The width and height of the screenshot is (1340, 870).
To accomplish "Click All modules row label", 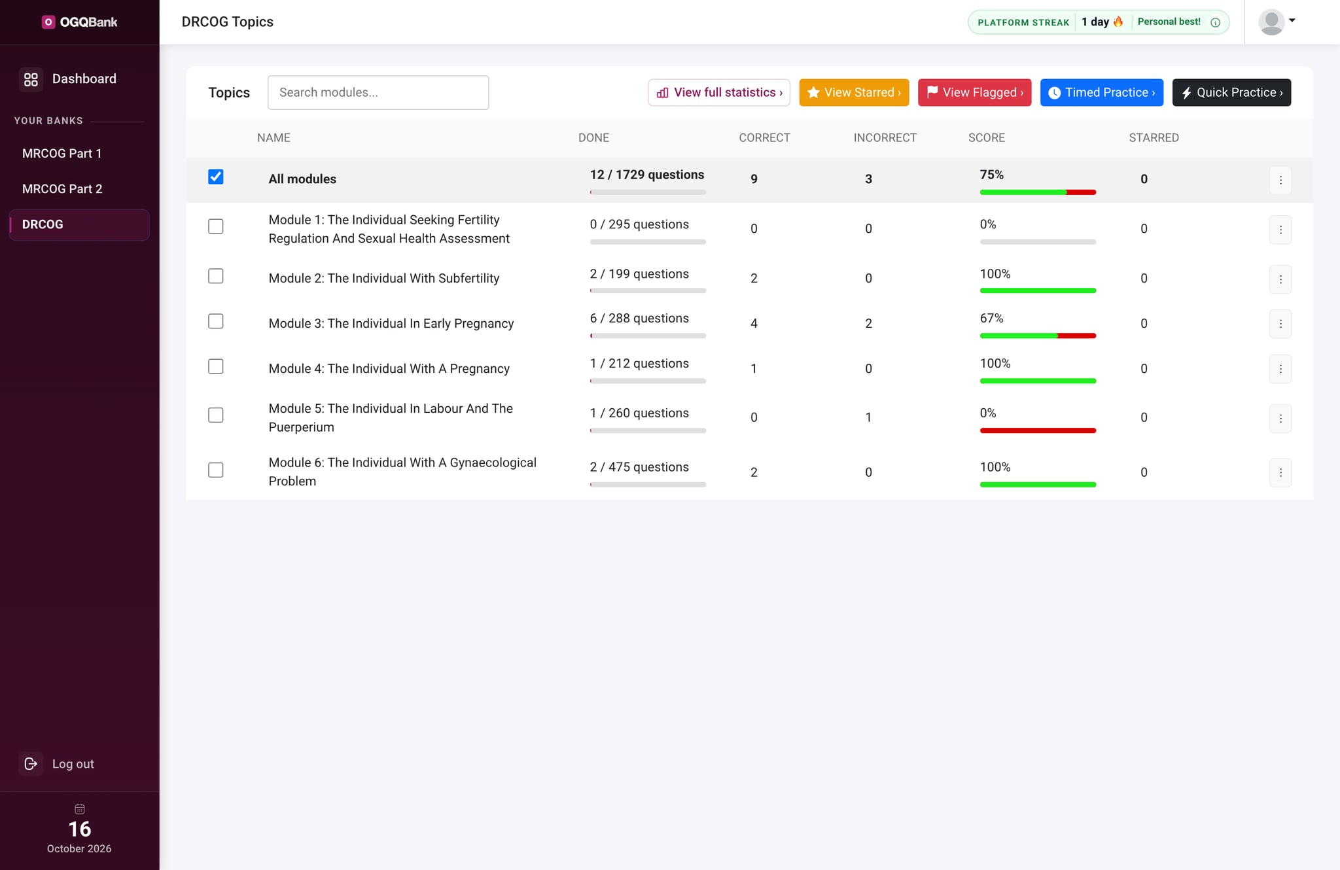I will point(302,179).
